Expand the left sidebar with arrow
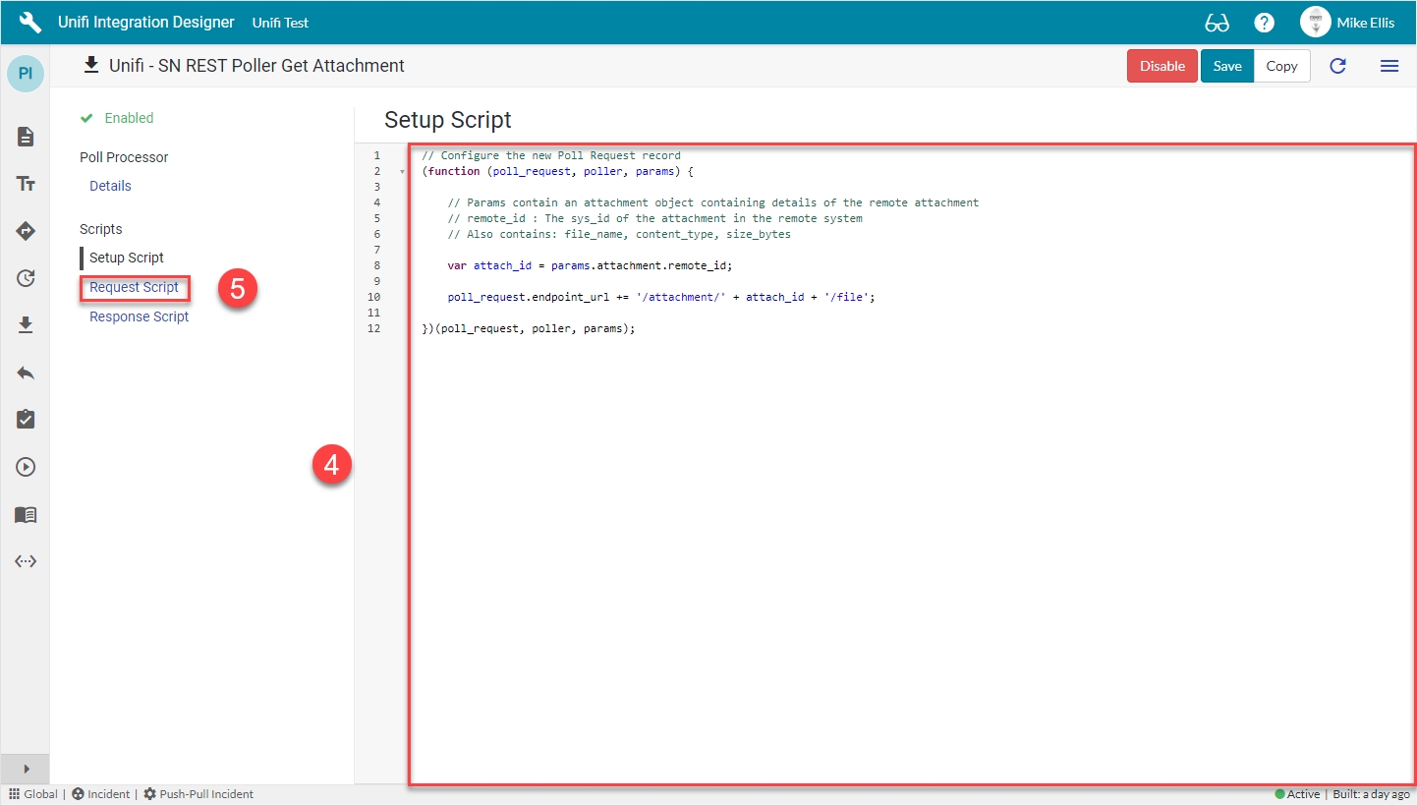Image resolution: width=1417 pixels, height=805 pixels. click(x=26, y=769)
